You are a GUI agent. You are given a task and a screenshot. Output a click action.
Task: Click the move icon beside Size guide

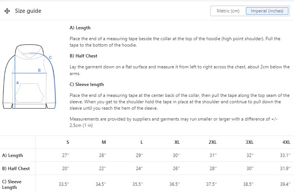point(7,11)
